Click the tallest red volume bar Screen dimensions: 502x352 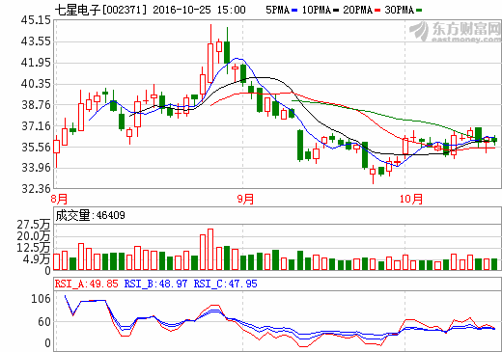click(210, 249)
